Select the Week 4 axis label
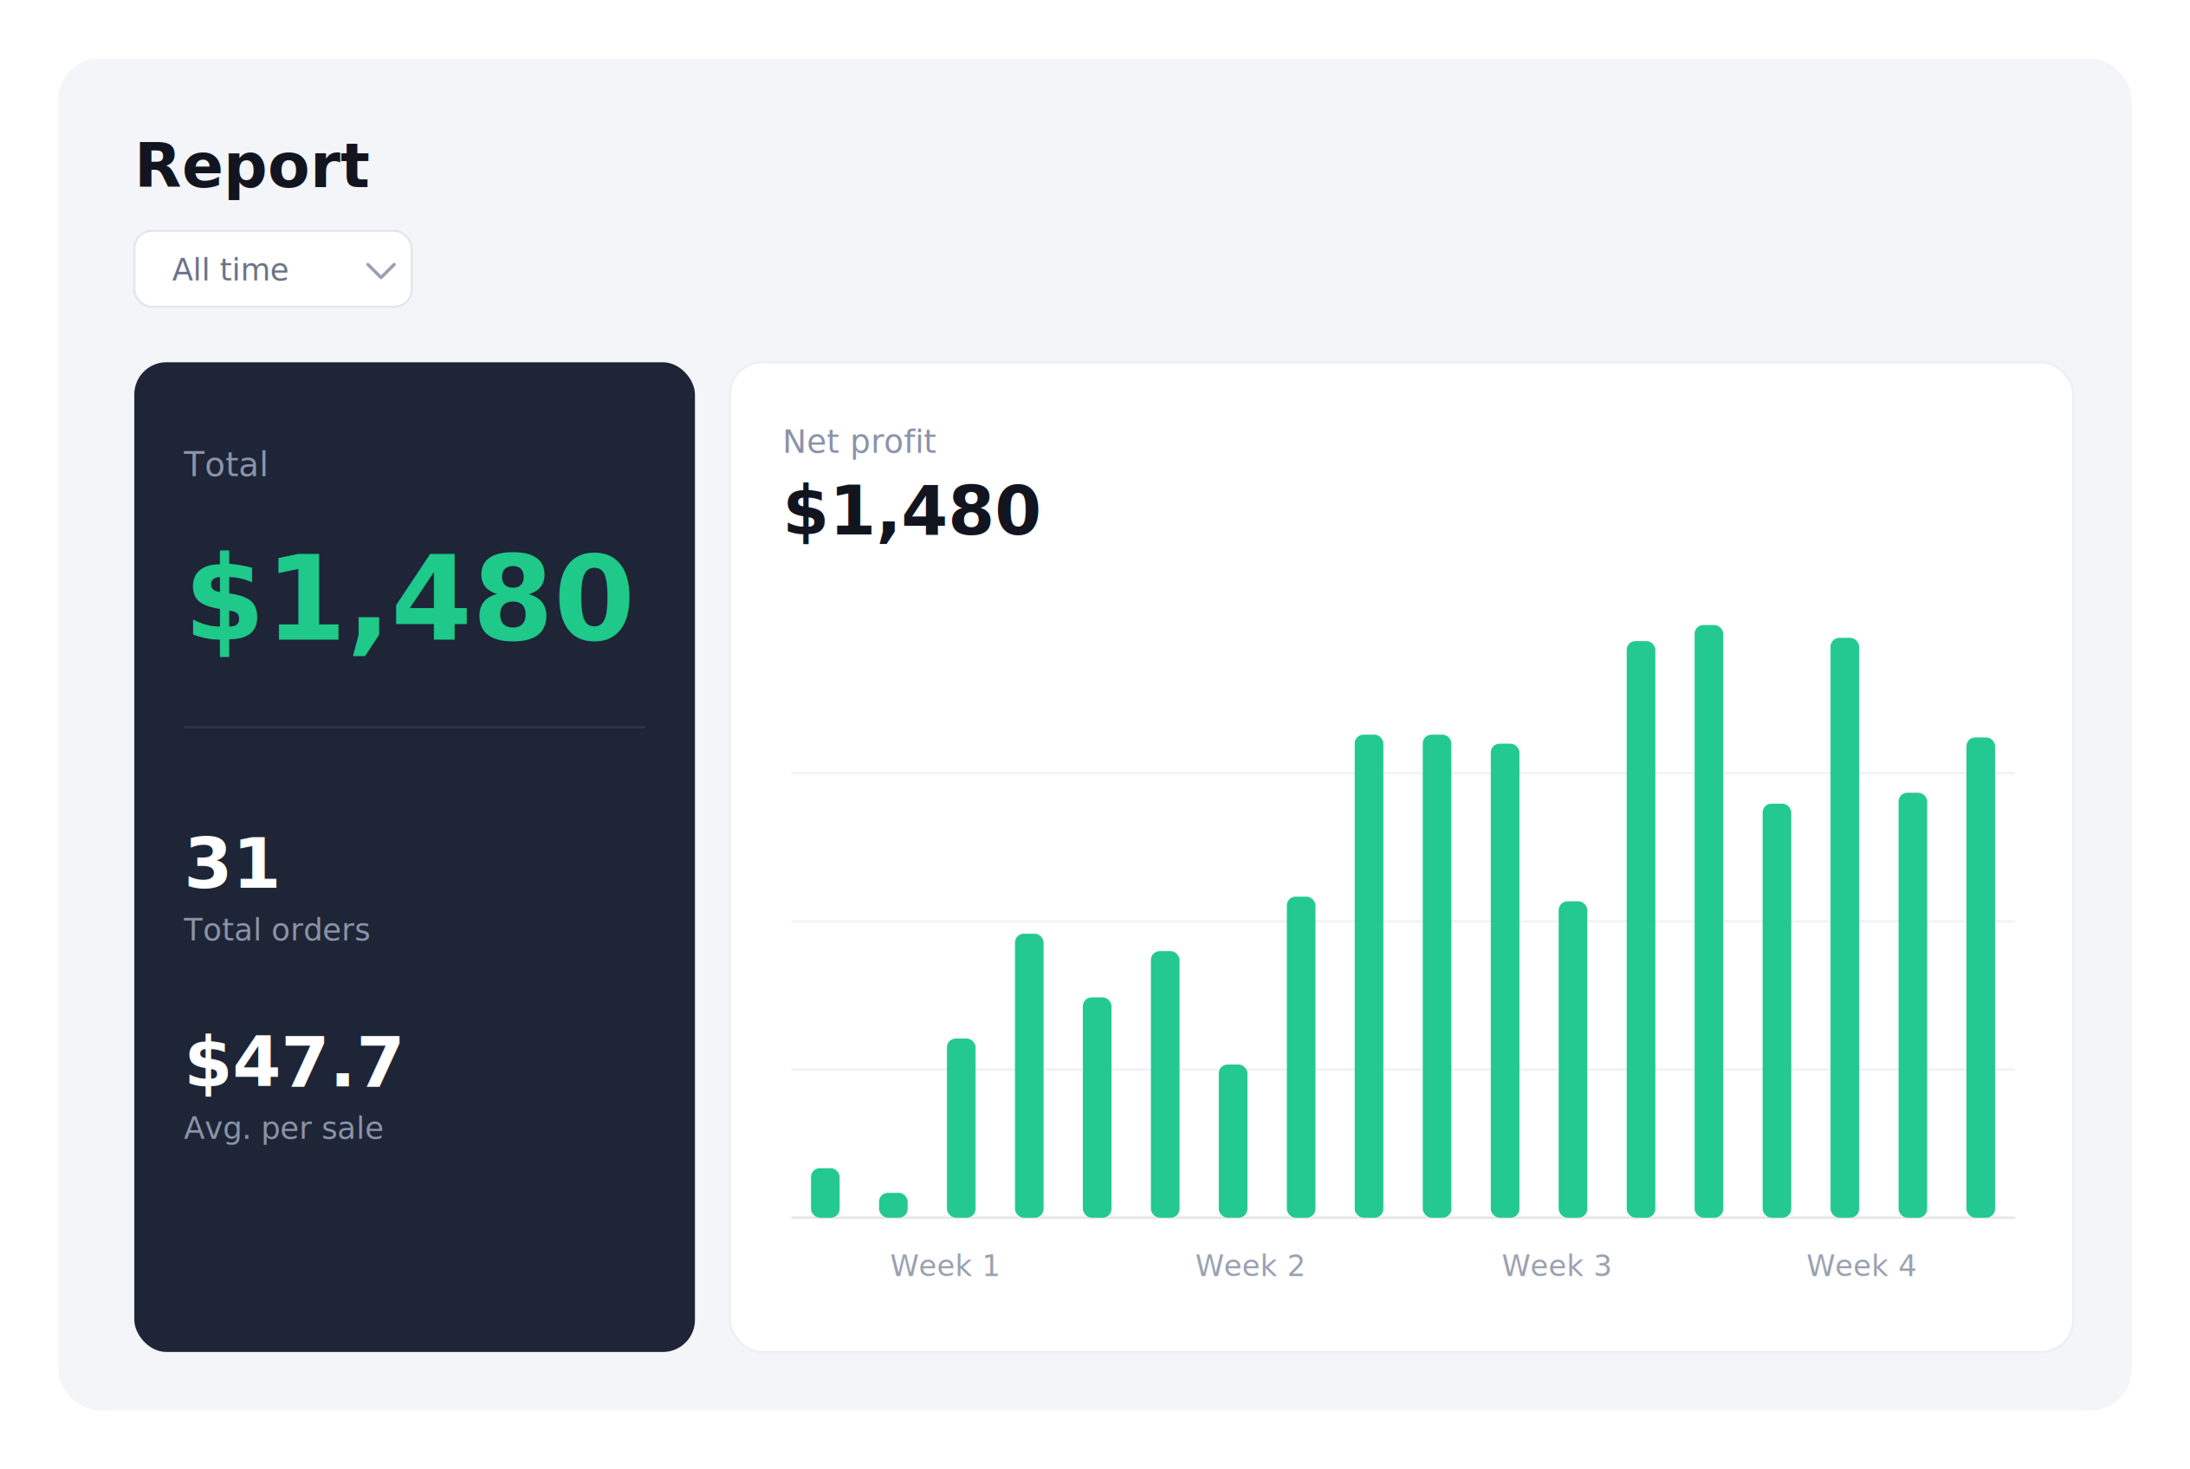The width and height of the screenshot is (2190, 1469). (1861, 1265)
